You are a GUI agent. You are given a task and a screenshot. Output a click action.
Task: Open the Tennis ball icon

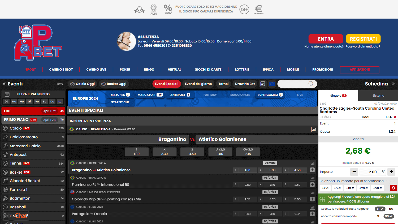[x=5, y=163]
